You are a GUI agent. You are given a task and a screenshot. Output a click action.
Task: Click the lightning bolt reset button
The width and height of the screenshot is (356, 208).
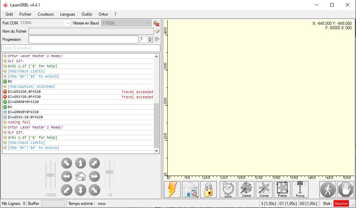tap(172, 189)
